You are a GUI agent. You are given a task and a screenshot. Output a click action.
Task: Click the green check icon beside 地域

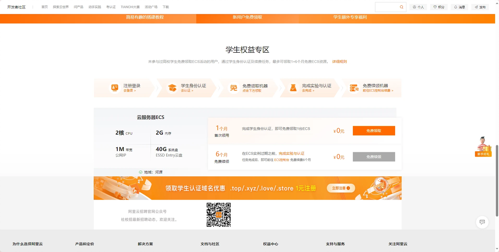(141, 172)
